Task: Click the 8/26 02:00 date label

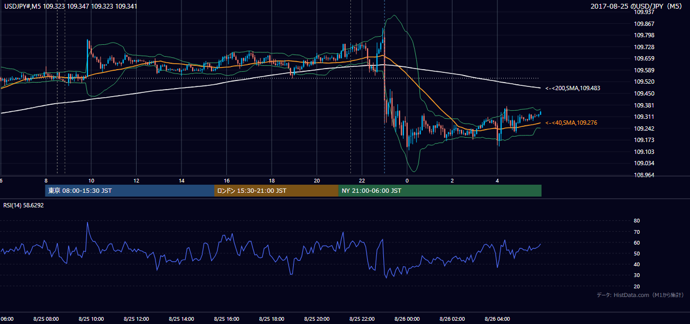Action: (452, 319)
